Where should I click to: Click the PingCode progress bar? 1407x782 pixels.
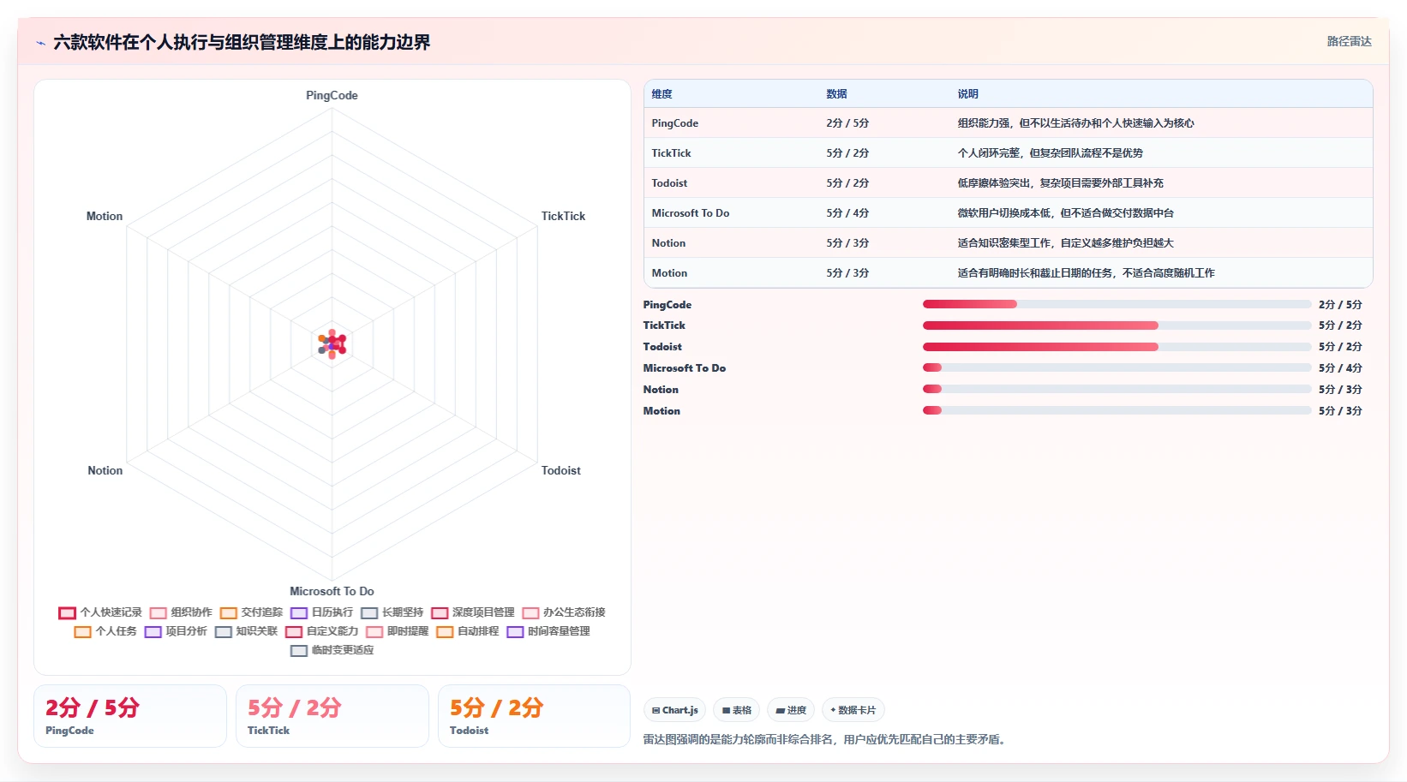coord(1117,304)
